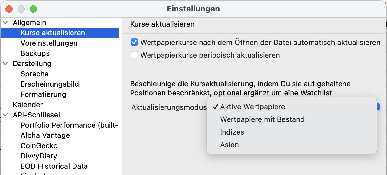Choose Aktive Wertpapiere from the dropdown

coord(252,107)
